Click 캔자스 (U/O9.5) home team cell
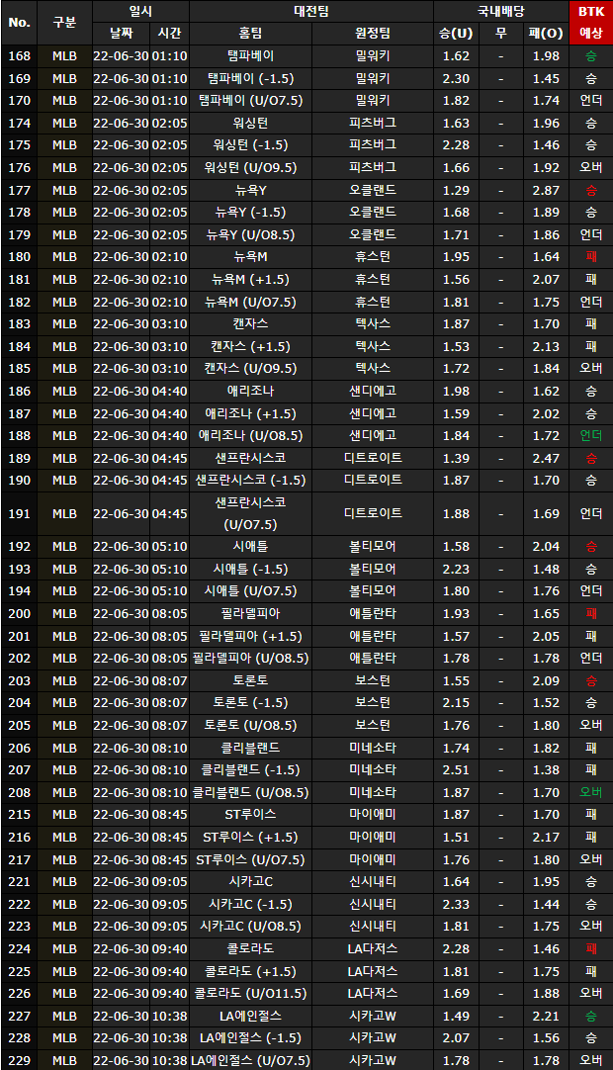Screen dimensions: 613x1070 pos(250,369)
